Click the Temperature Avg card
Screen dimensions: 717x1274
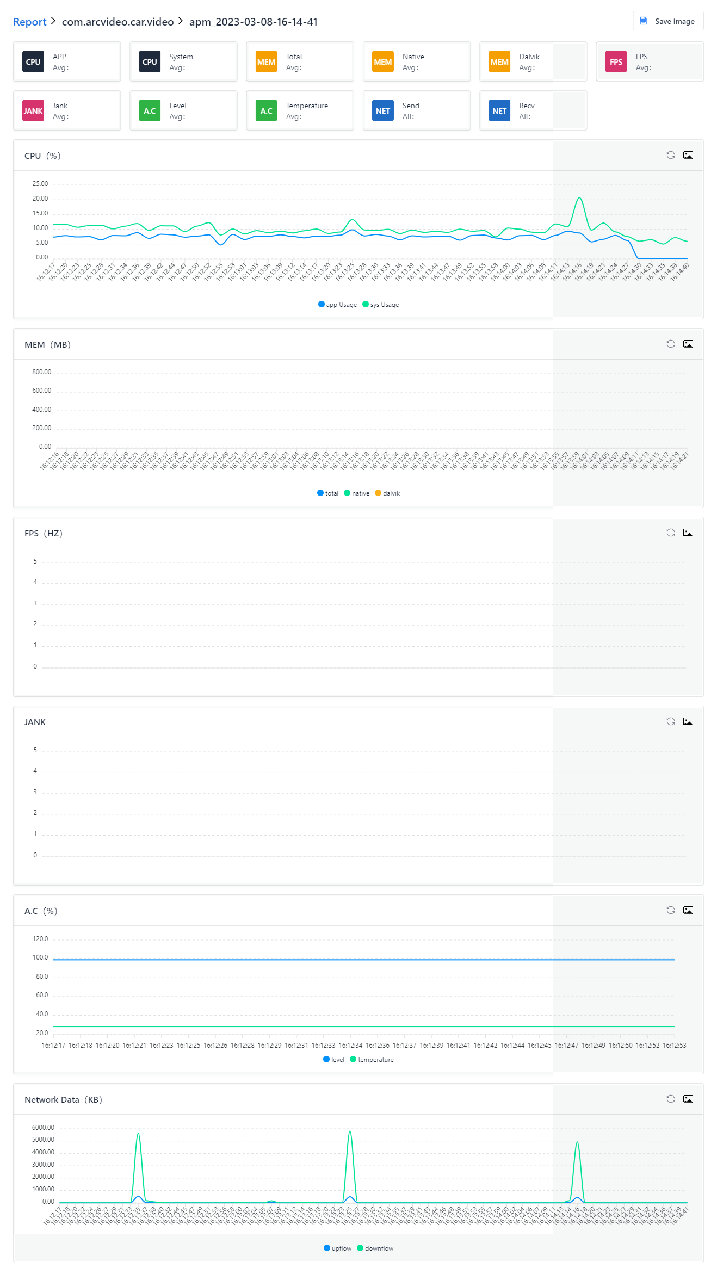300,110
